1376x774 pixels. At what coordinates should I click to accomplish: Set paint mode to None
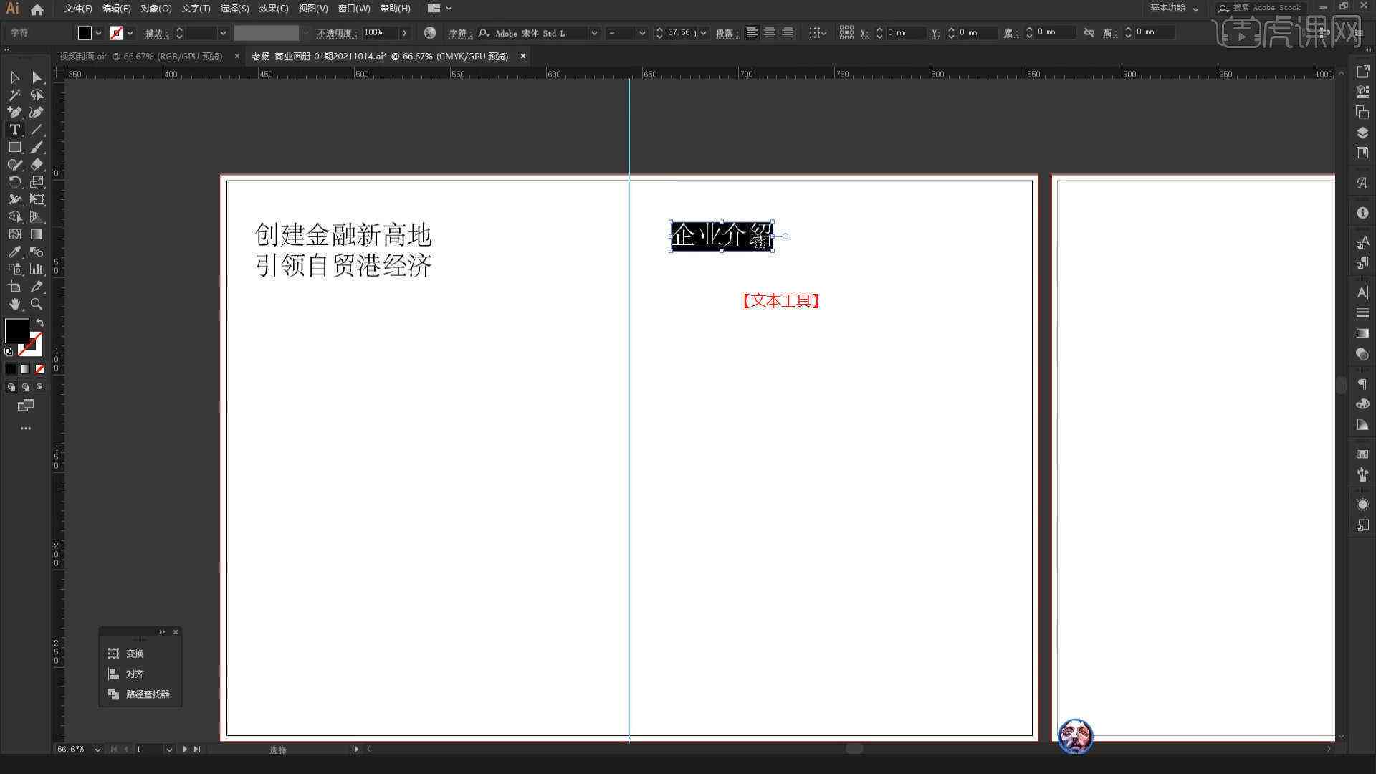click(39, 369)
